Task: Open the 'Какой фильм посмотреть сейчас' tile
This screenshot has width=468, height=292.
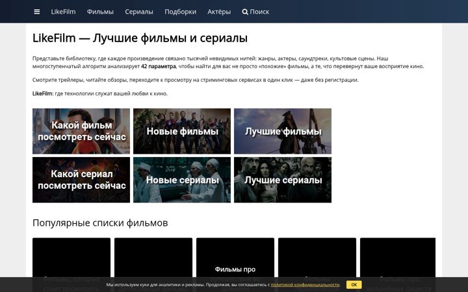Action: tap(81, 131)
